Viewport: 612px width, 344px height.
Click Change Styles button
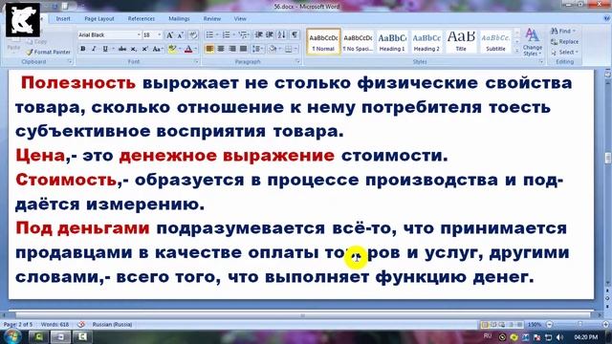533,42
